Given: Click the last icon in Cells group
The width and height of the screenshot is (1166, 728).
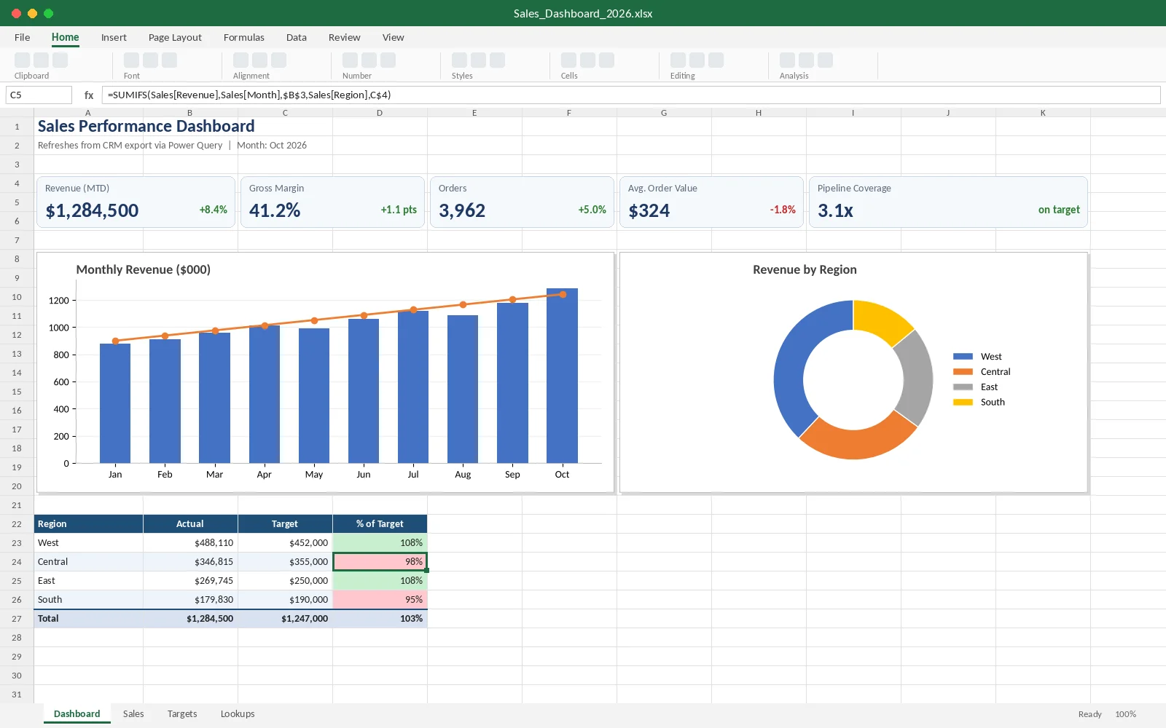Looking at the screenshot, I should [607, 60].
